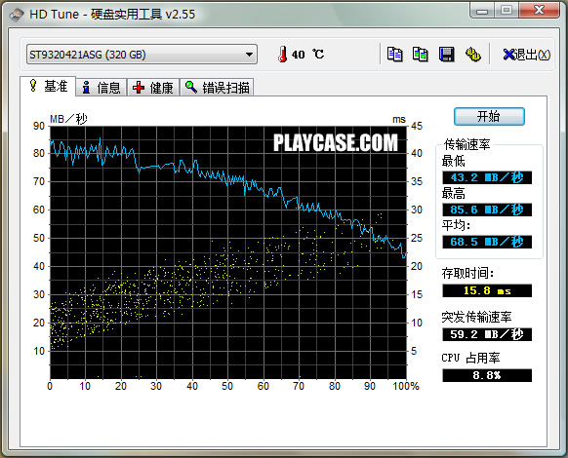The width and height of the screenshot is (568, 458).
Task: Click the magnifier icon on the error scan tab
Action: 191,87
